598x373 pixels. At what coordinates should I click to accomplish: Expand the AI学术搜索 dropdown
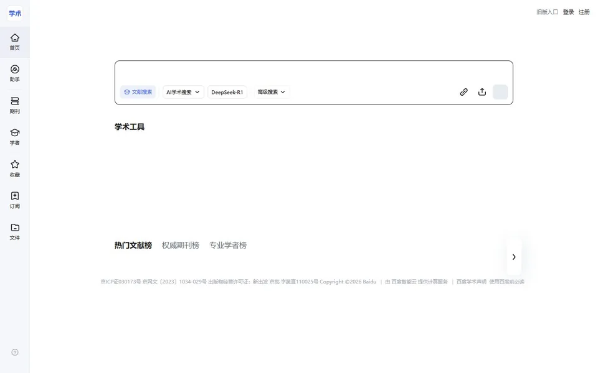183,92
